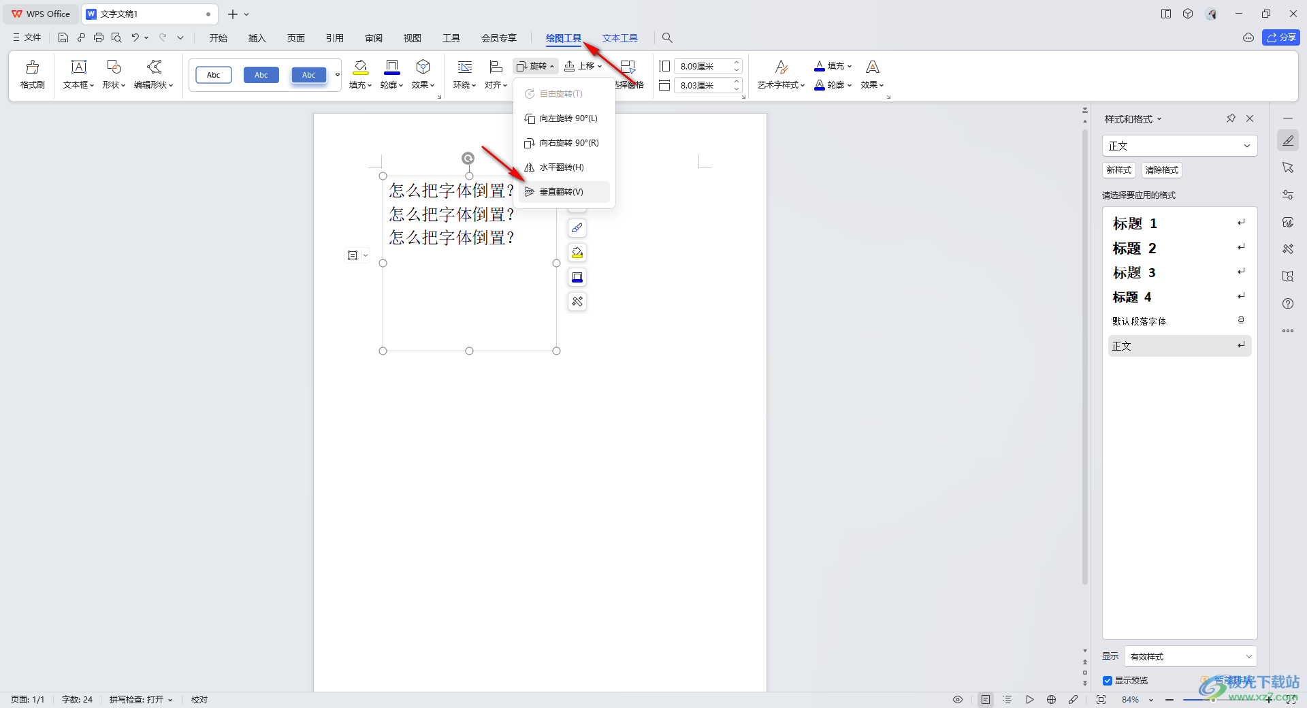1307x708 pixels.
Task: Click the New Style (新样式) button
Action: click(1118, 170)
